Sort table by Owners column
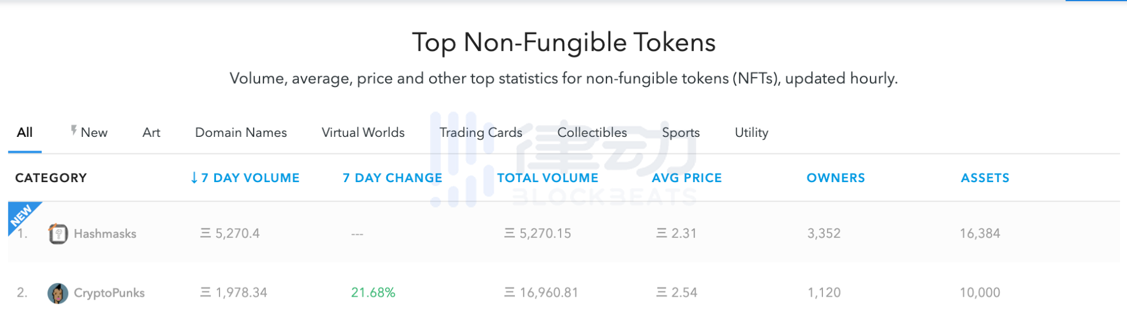Image resolution: width=1127 pixels, height=319 pixels. point(836,178)
